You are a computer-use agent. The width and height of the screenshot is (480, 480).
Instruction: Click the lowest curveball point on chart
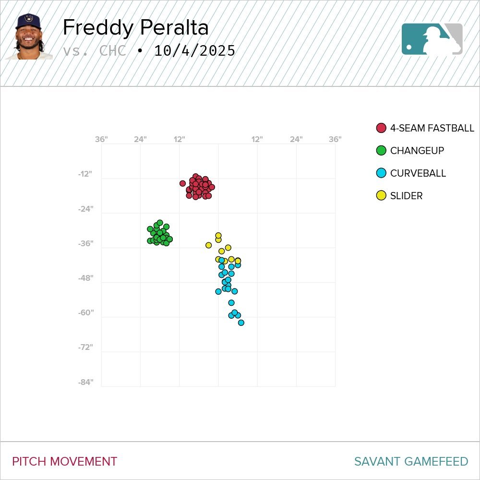241,323
